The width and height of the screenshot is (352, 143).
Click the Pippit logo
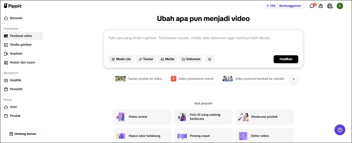[x=13, y=6]
